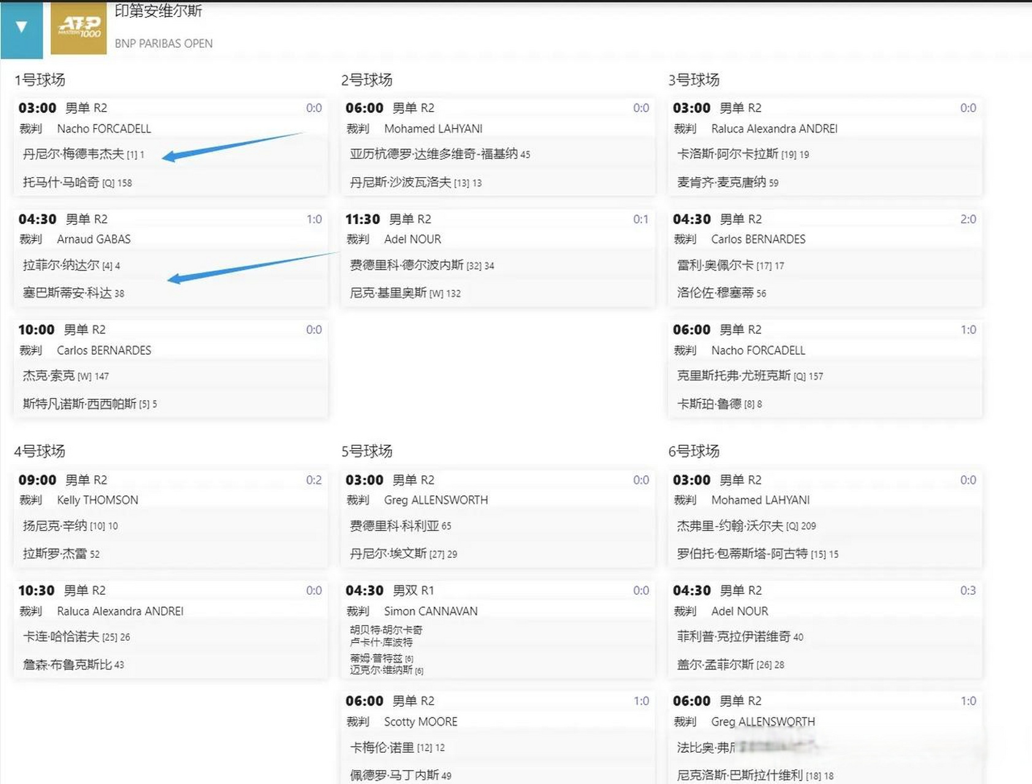Select the 3号球场 court heading
Image resolution: width=1032 pixels, height=784 pixels.
(694, 80)
